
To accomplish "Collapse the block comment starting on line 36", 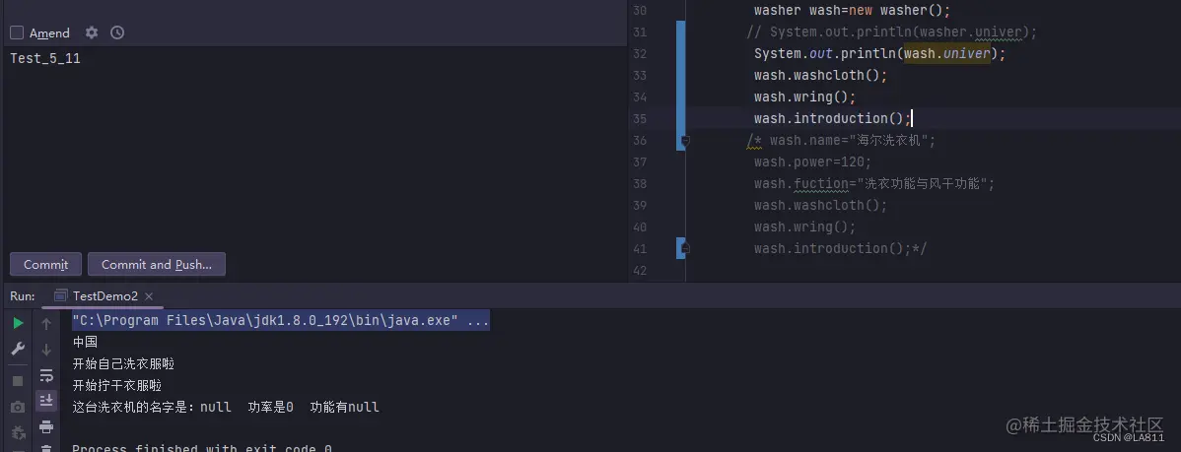I will pyautogui.click(x=685, y=141).
